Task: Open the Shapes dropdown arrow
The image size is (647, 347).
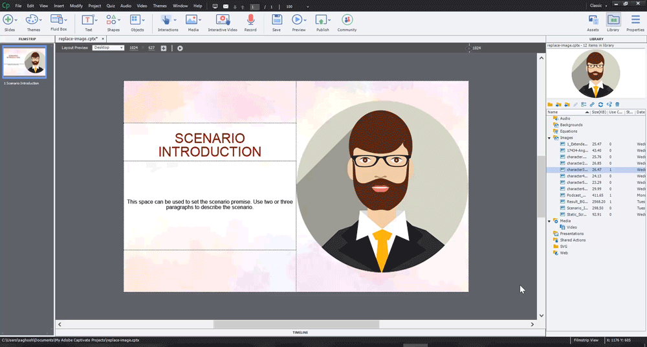Action: (x=119, y=20)
